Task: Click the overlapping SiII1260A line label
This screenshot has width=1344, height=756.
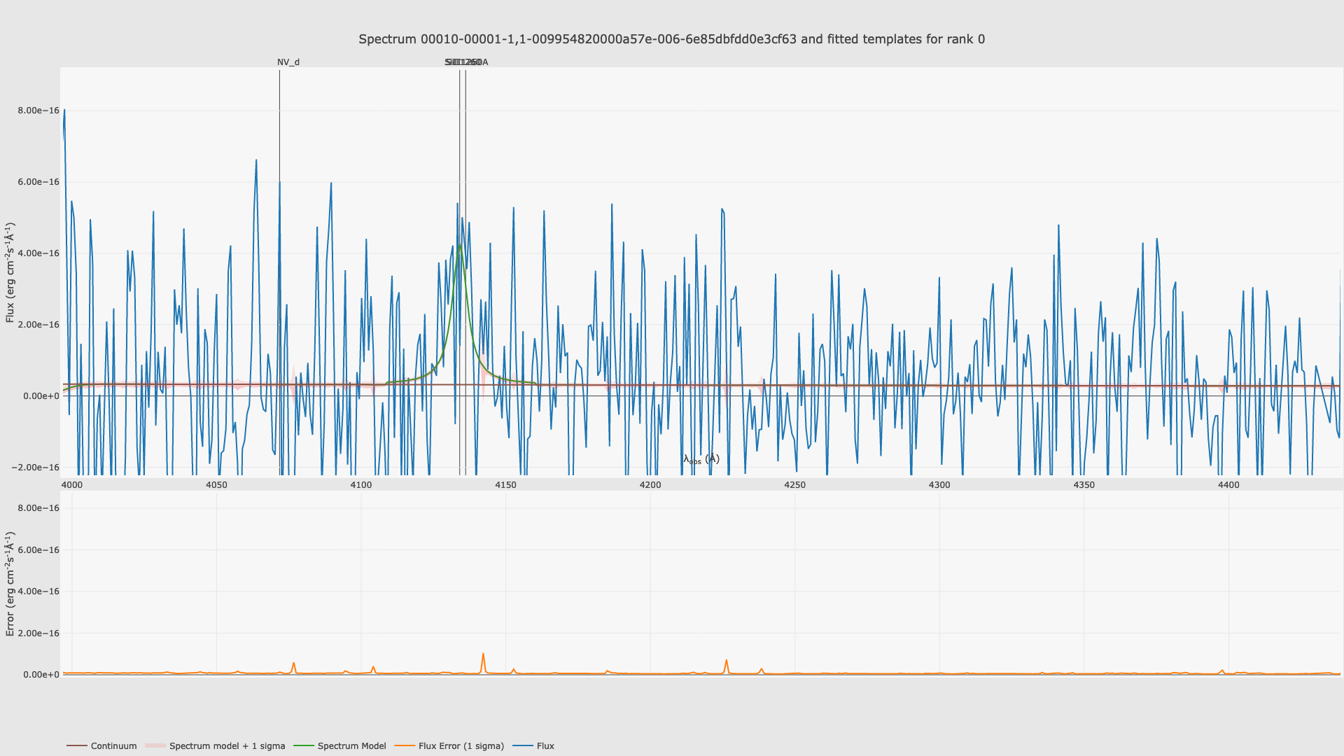Action: [x=466, y=62]
